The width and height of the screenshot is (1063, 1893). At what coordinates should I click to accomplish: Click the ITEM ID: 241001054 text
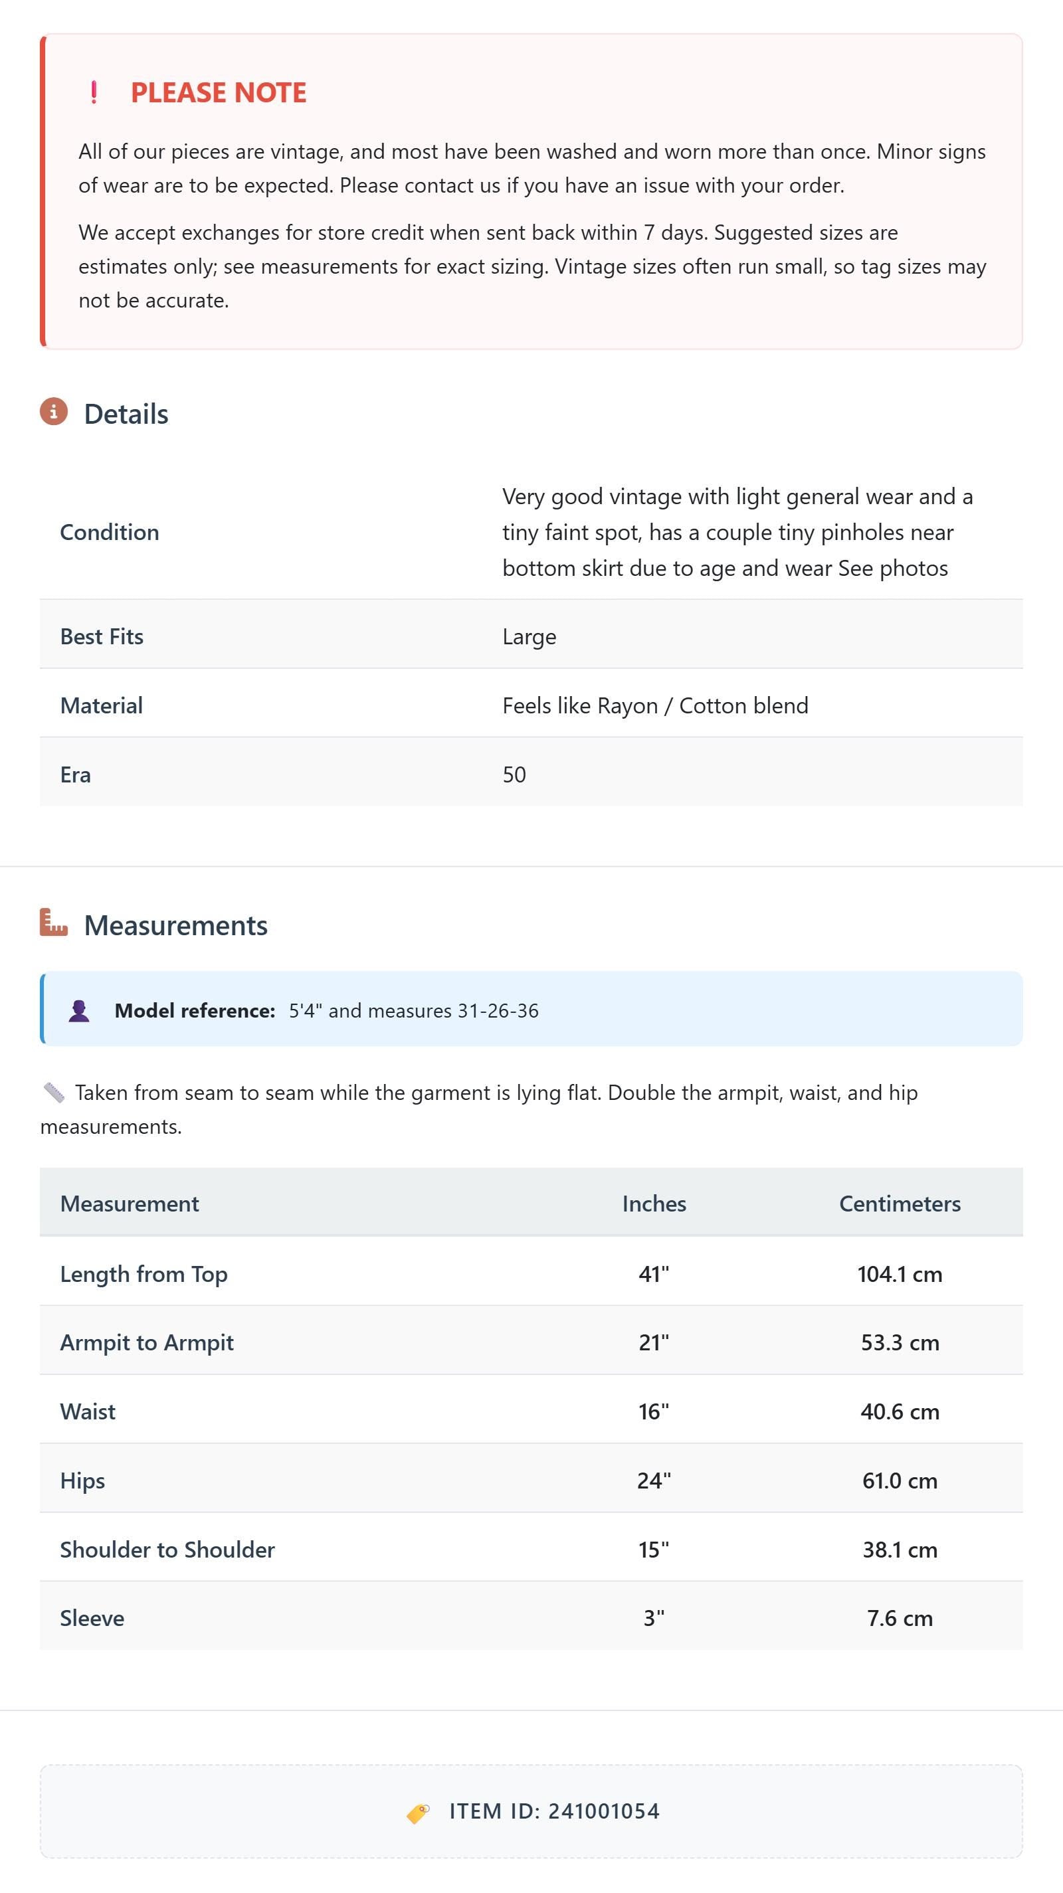555,1811
